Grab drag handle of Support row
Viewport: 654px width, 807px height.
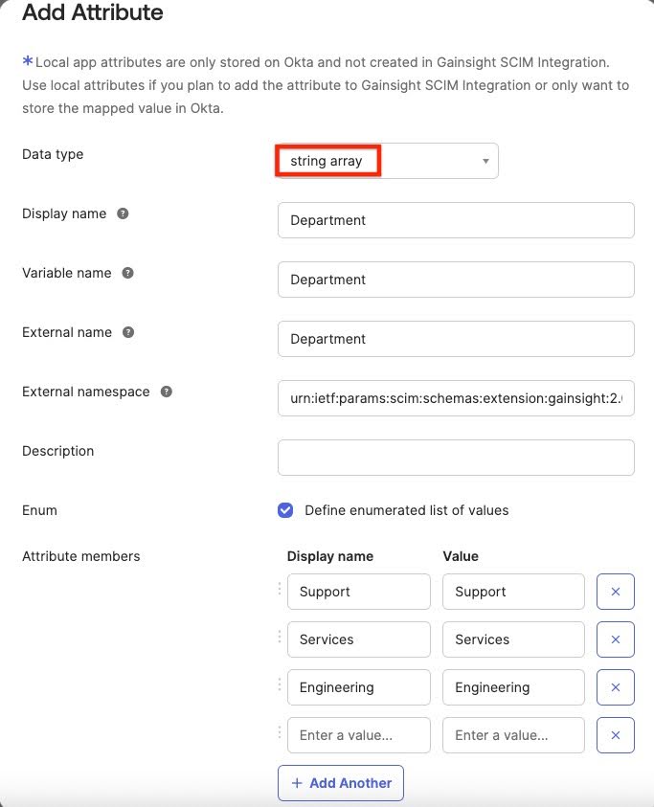click(281, 590)
